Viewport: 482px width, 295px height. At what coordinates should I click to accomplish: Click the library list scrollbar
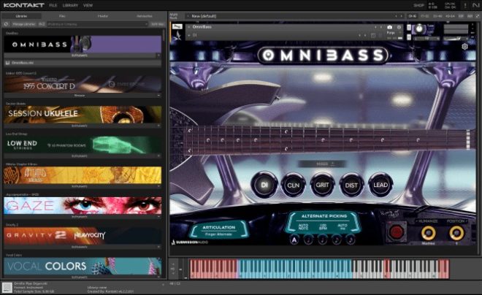[164, 35]
